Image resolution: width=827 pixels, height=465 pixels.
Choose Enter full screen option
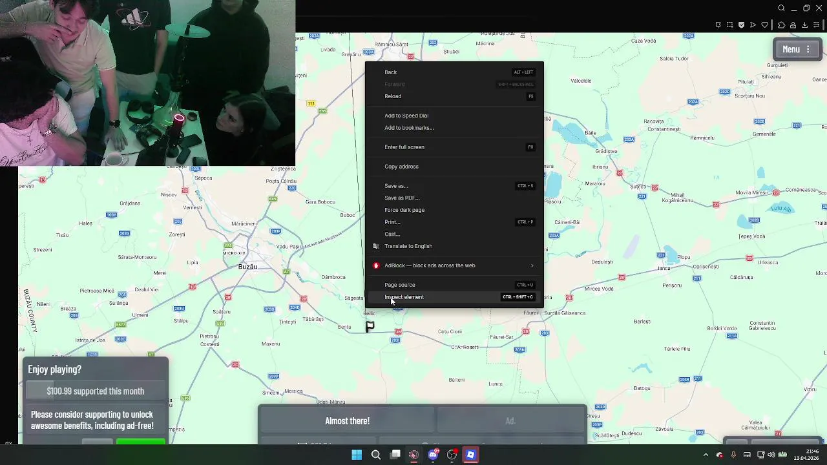point(454,147)
